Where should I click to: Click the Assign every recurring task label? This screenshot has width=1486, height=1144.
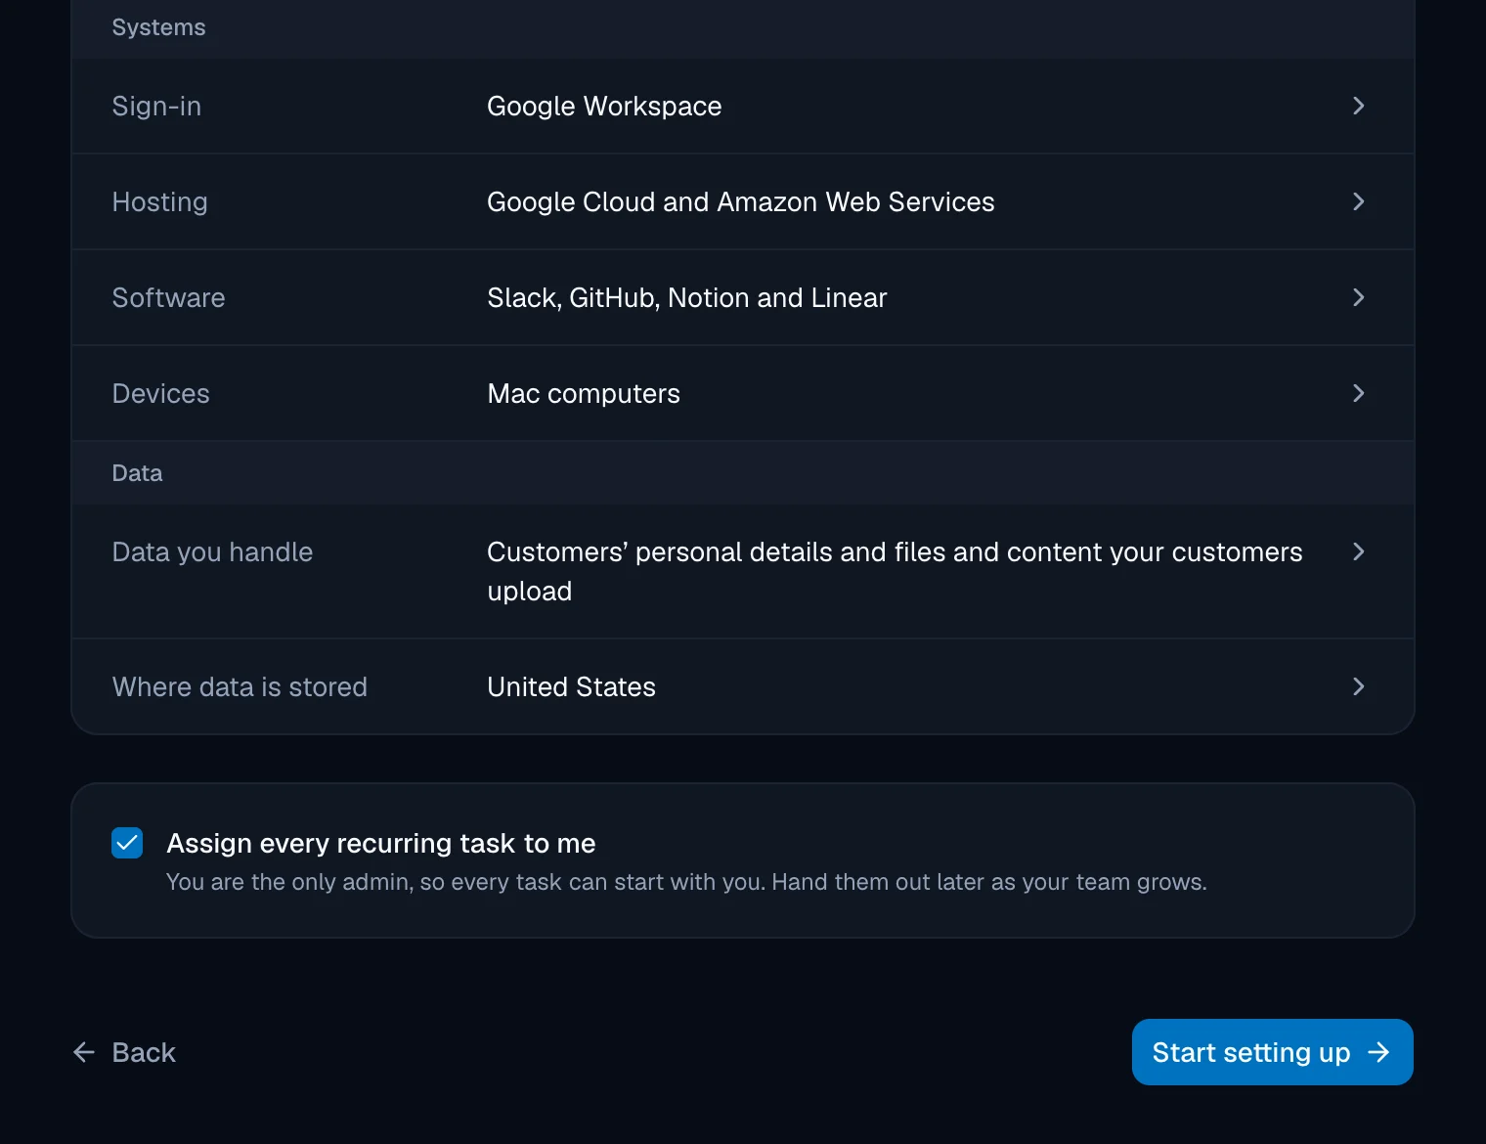coord(381,843)
